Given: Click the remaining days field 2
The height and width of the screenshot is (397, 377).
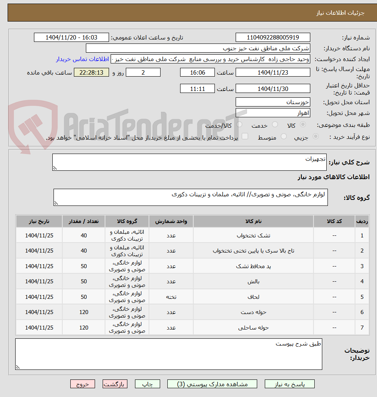Looking at the screenshot, I should pos(143,72).
